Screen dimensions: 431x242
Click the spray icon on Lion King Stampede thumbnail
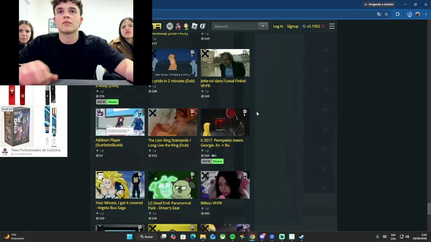(x=193, y=113)
